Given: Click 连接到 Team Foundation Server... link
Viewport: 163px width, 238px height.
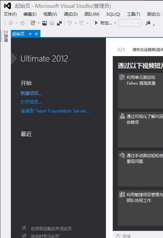Looking at the screenshot, I should tap(55, 111).
